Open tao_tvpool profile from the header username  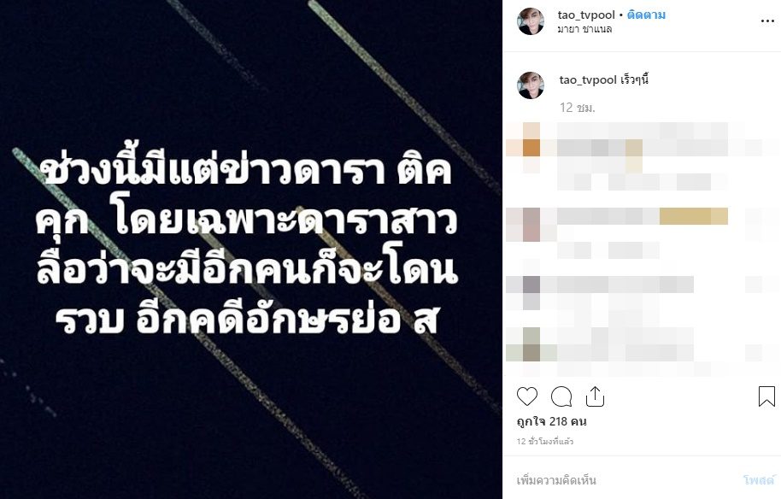pyautogui.click(x=586, y=15)
